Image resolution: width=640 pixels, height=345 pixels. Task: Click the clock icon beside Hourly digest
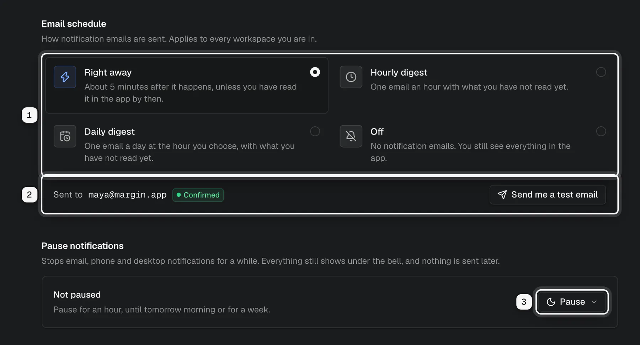click(x=351, y=77)
